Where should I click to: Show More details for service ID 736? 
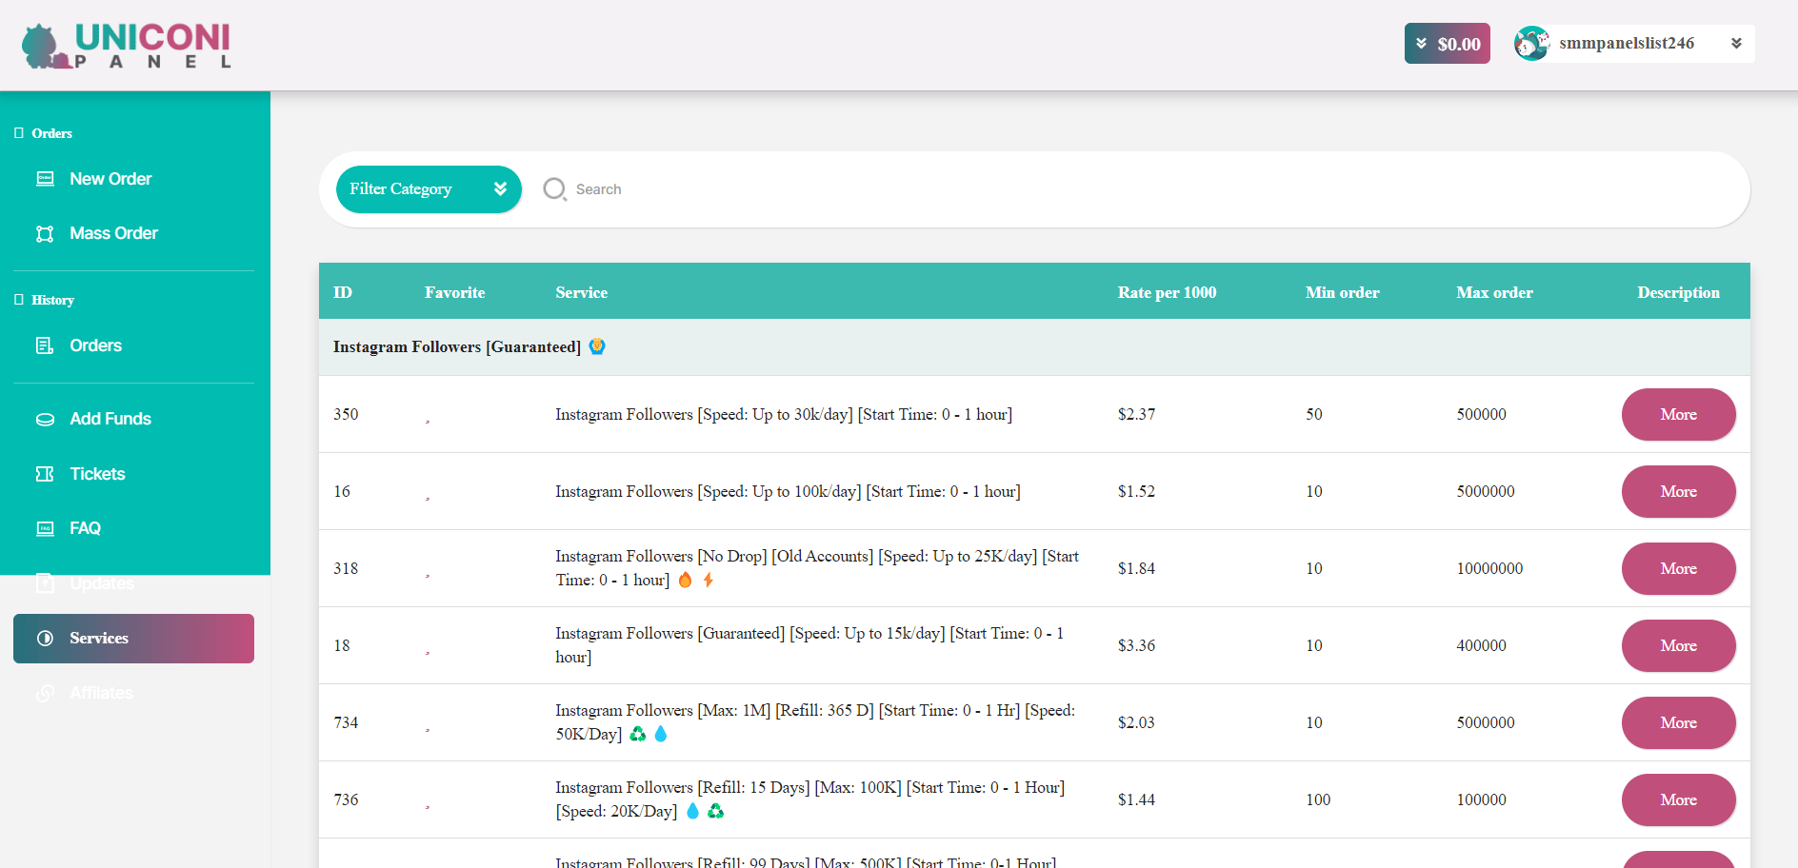coord(1678,800)
